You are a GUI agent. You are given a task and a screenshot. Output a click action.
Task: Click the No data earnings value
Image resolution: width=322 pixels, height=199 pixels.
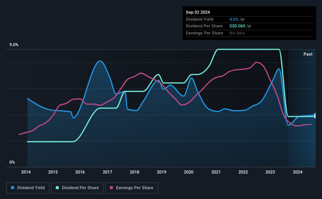237,33
